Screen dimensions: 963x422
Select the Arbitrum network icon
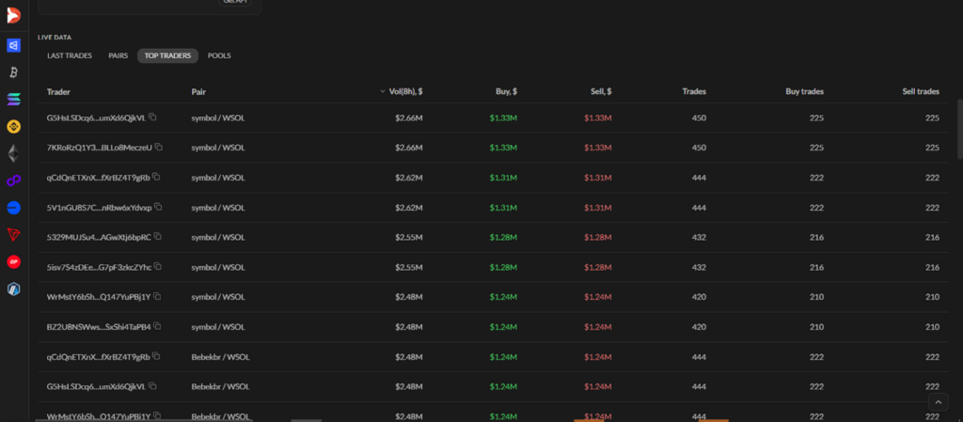(13, 289)
